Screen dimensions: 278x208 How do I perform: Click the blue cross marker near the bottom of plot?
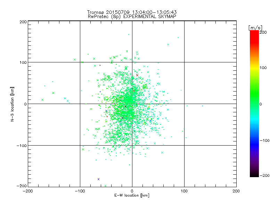click(x=99, y=179)
